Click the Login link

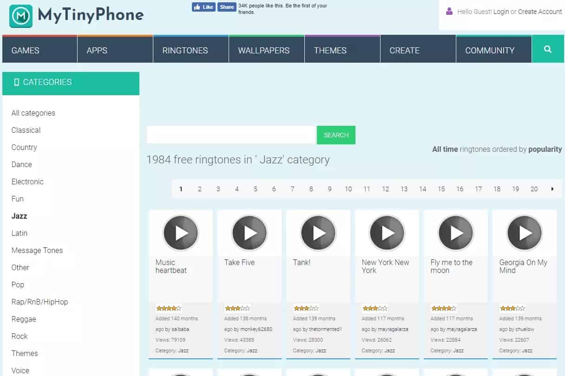pyautogui.click(x=501, y=12)
